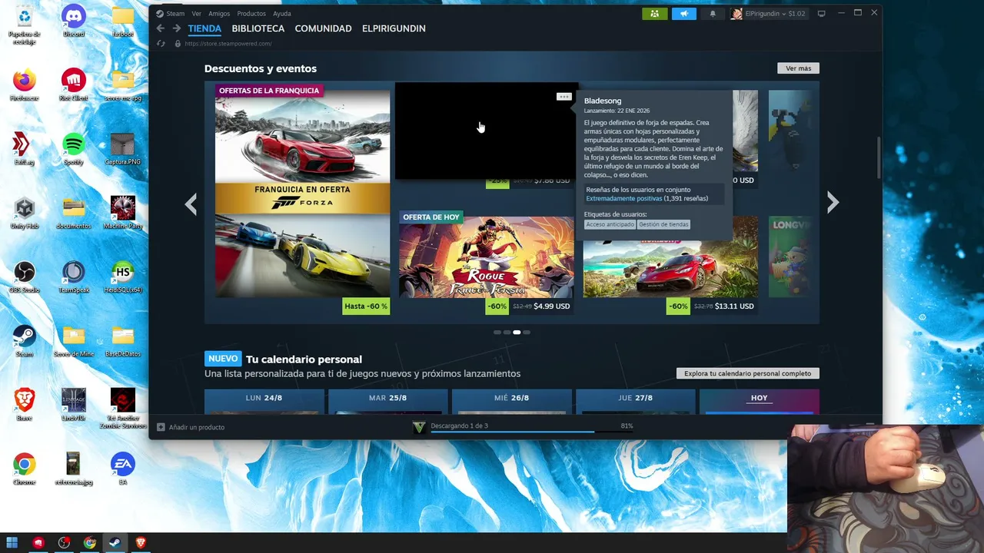Click Añadir un producto

click(x=191, y=427)
